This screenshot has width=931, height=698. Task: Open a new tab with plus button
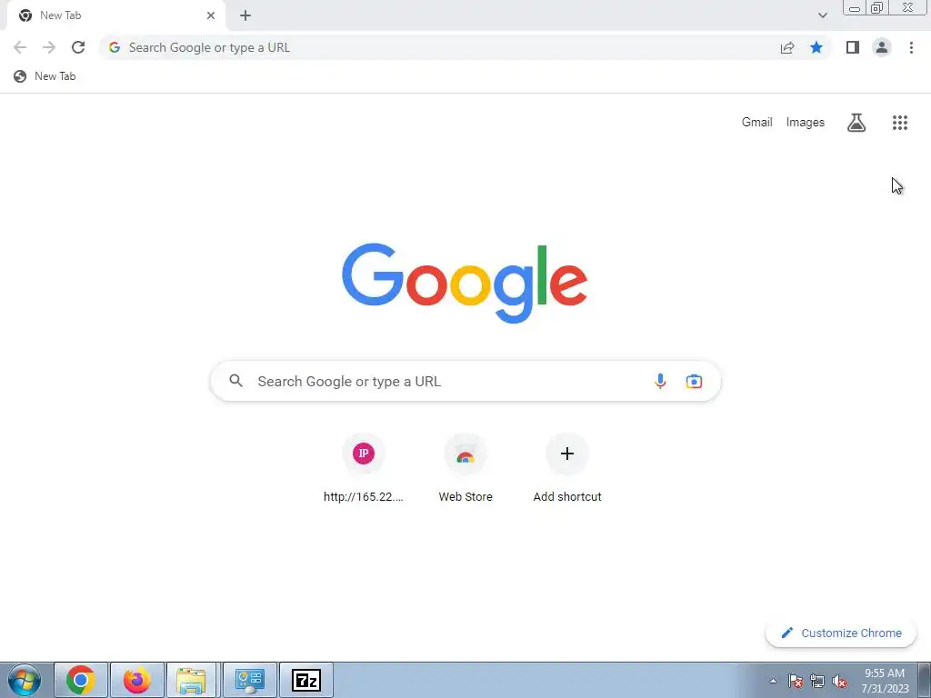point(245,15)
